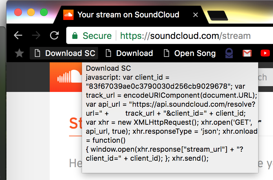Open the Gmail bookmark icon
273x180 pixels.
(x=247, y=53)
